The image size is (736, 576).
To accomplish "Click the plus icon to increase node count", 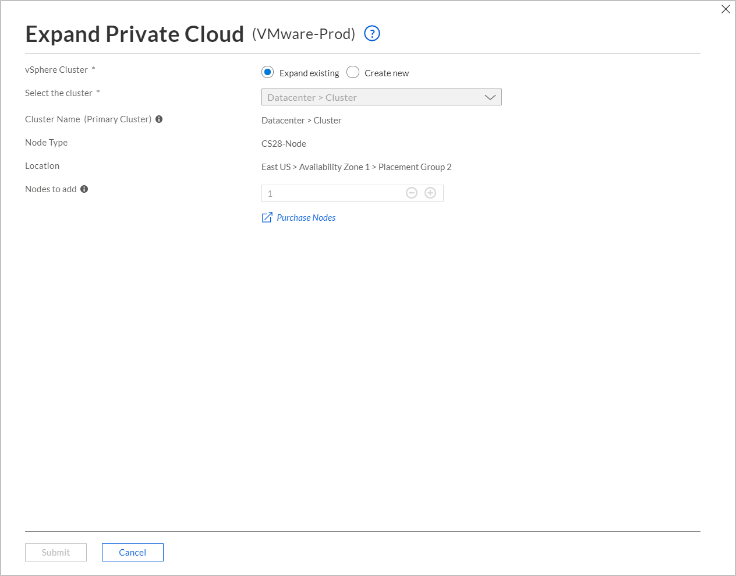I will tap(430, 192).
